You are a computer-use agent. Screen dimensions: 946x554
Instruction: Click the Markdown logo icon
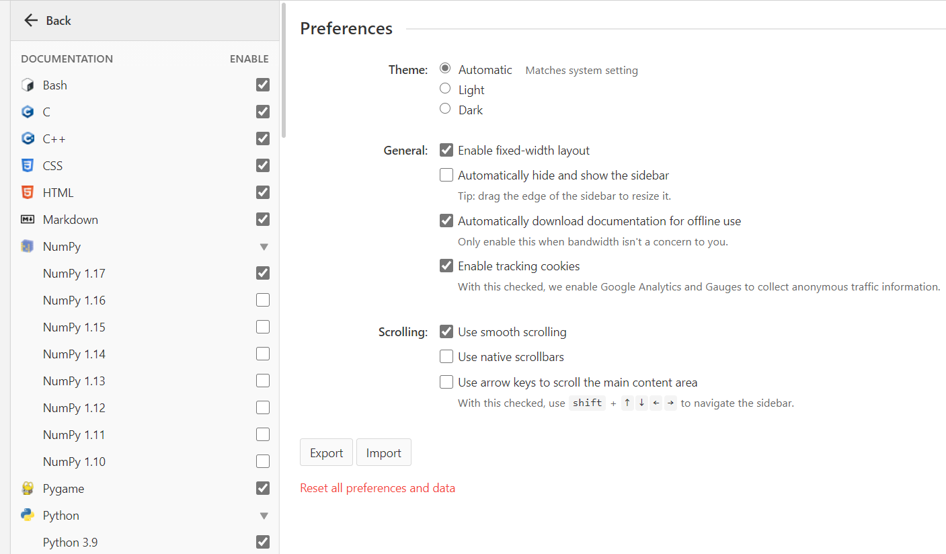pyautogui.click(x=28, y=220)
